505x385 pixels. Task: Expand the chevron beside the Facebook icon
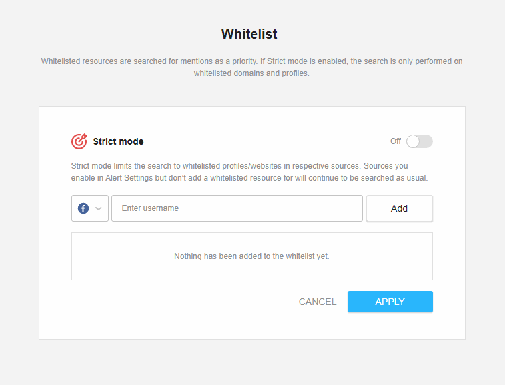[99, 208]
